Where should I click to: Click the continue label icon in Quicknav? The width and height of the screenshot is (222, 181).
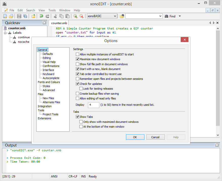tap(14, 38)
